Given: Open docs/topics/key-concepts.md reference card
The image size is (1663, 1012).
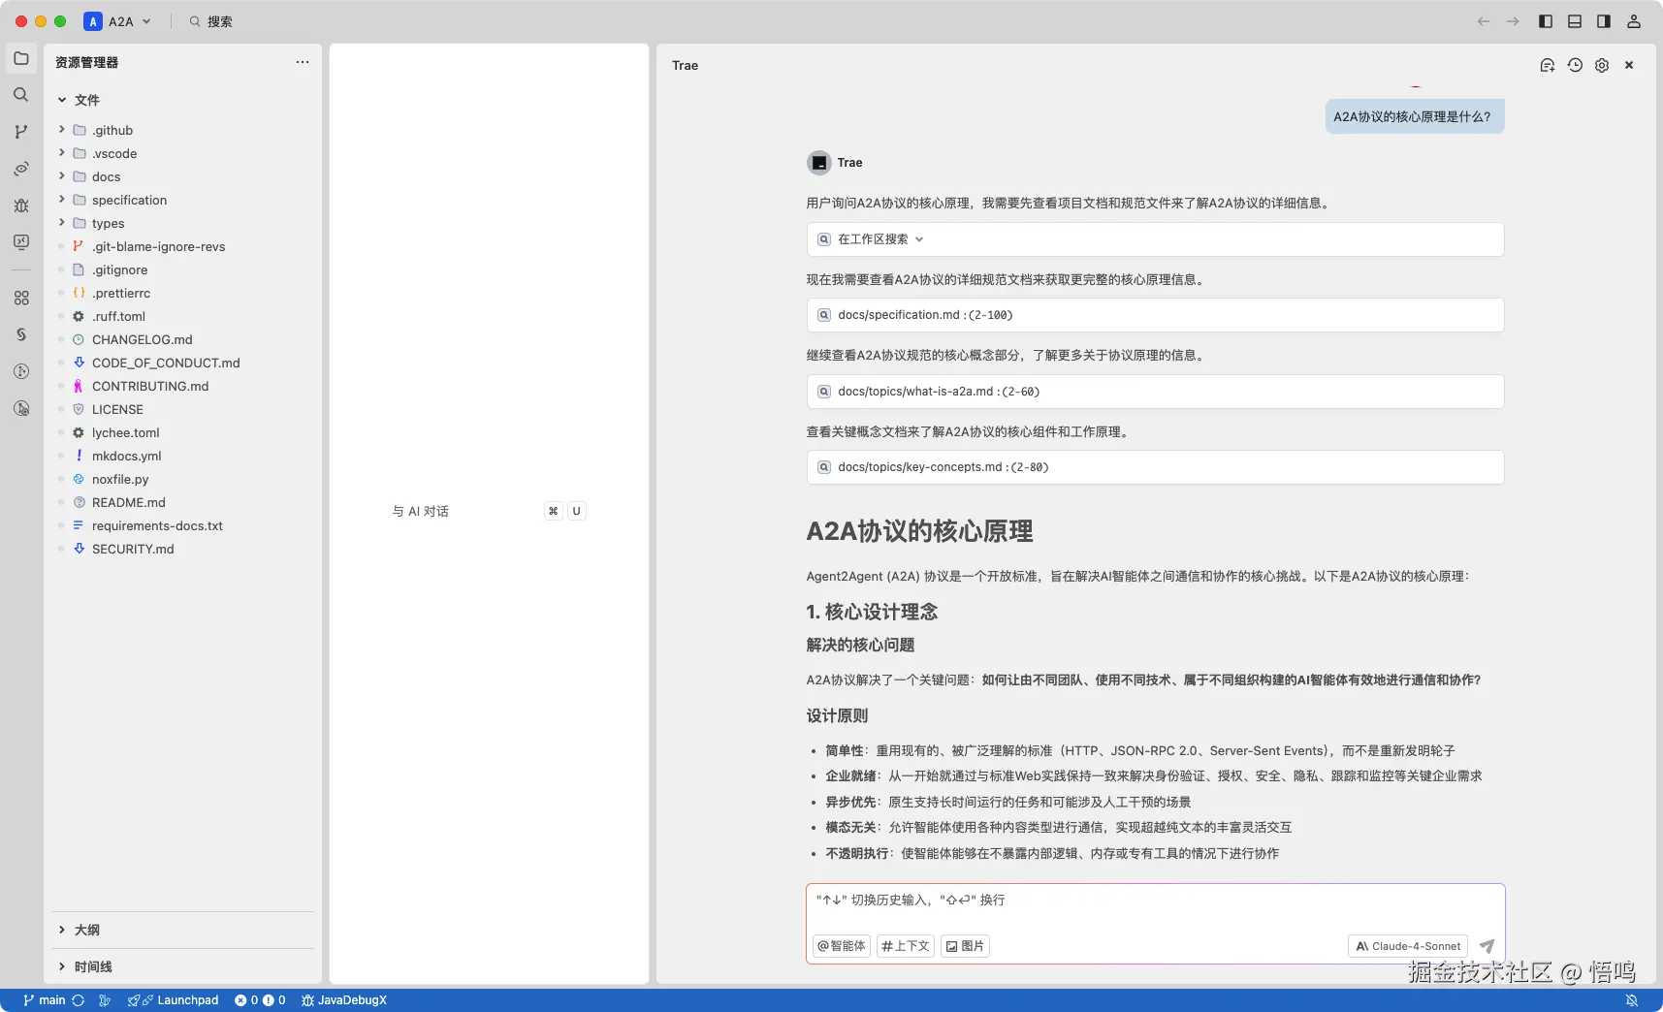Looking at the screenshot, I should point(1155,467).
